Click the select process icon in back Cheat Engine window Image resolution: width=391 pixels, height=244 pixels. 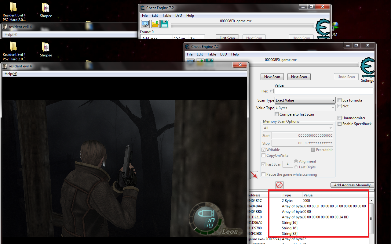point(145,24)
